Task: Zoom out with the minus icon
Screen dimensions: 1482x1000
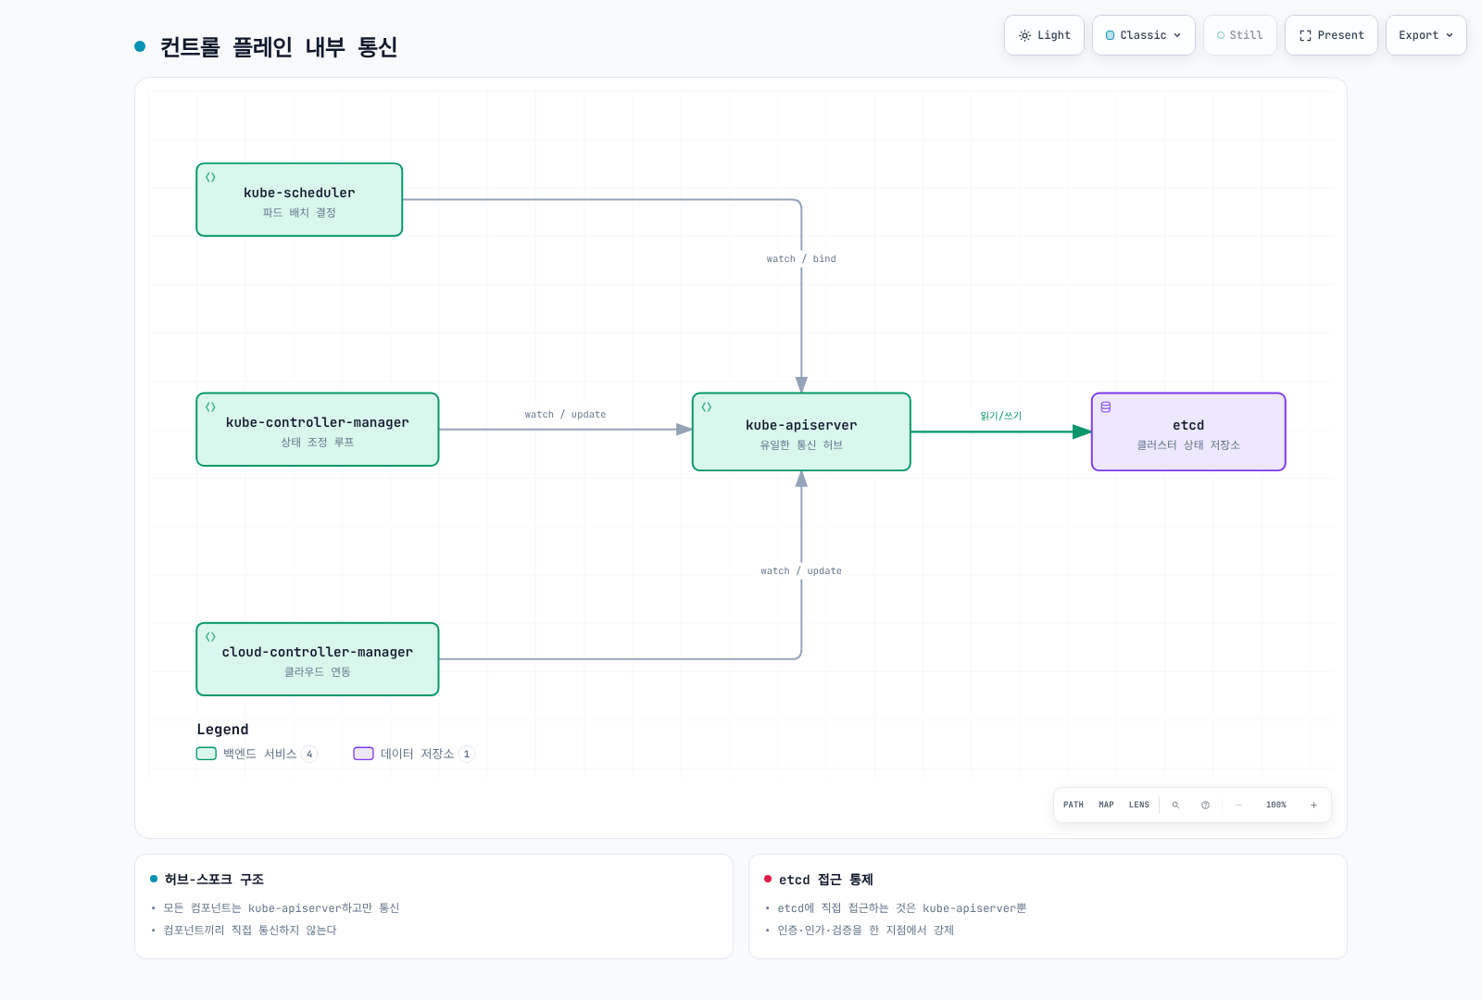Action: 1238,805
